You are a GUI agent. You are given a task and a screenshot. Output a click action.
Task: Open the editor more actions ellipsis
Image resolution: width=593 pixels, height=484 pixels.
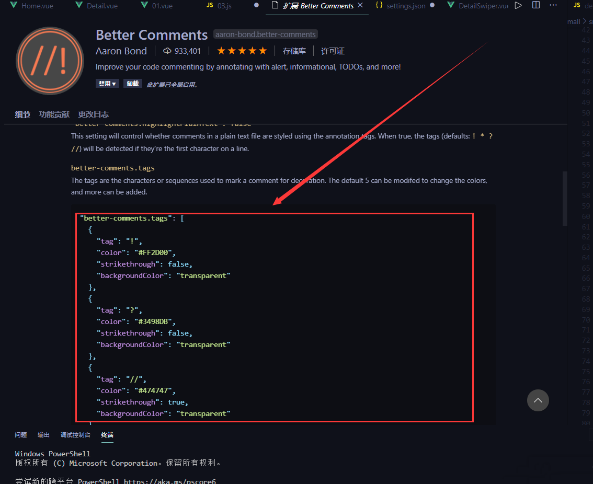(553, 5)
